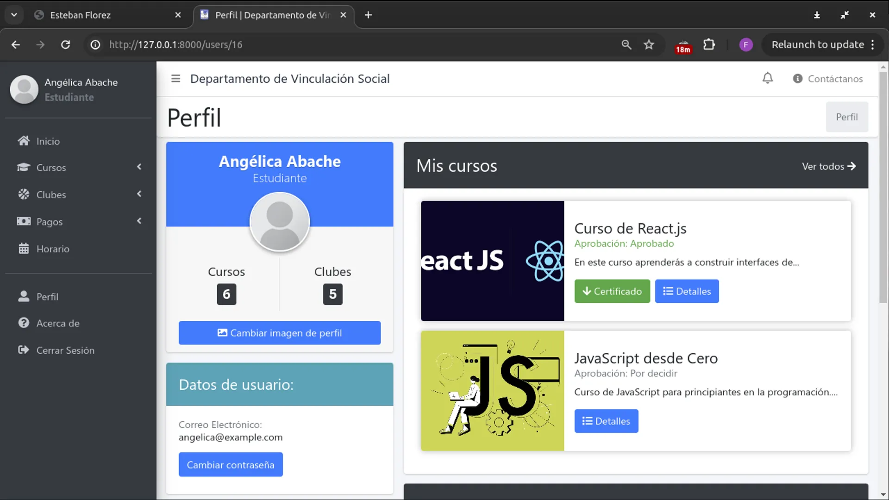Click Cambiar contraseña button
The width and height of the screenshot is (889, 500).
[x=231, y=464]
